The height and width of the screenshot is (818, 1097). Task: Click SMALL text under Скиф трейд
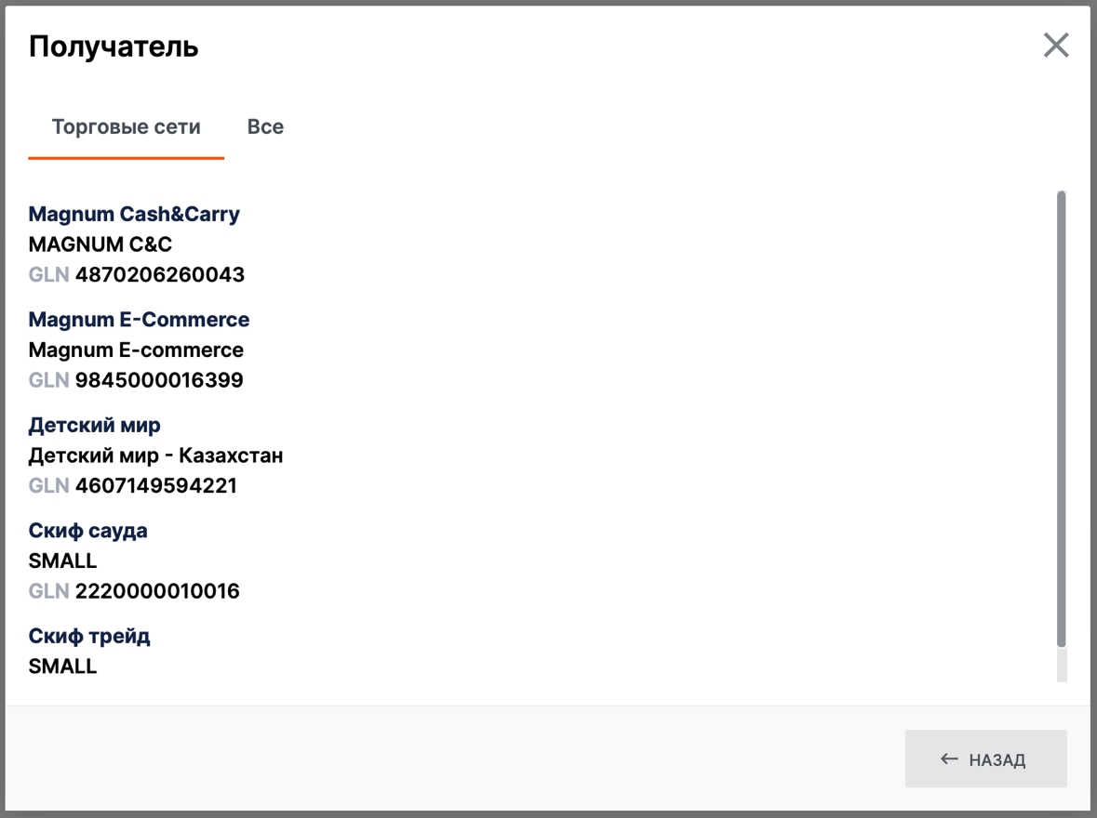tap(62, 666)
